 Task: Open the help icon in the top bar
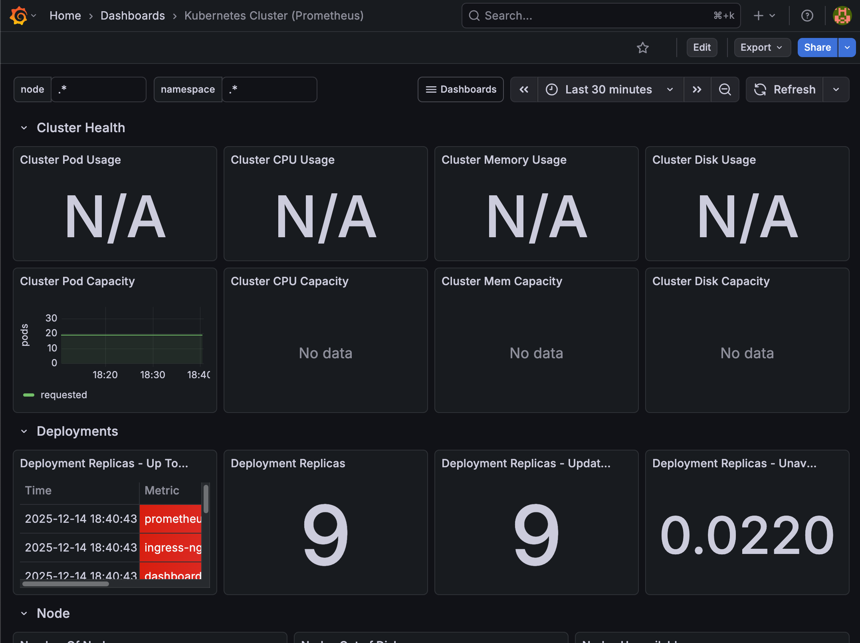pyautogui.click(x=807, y=16)
